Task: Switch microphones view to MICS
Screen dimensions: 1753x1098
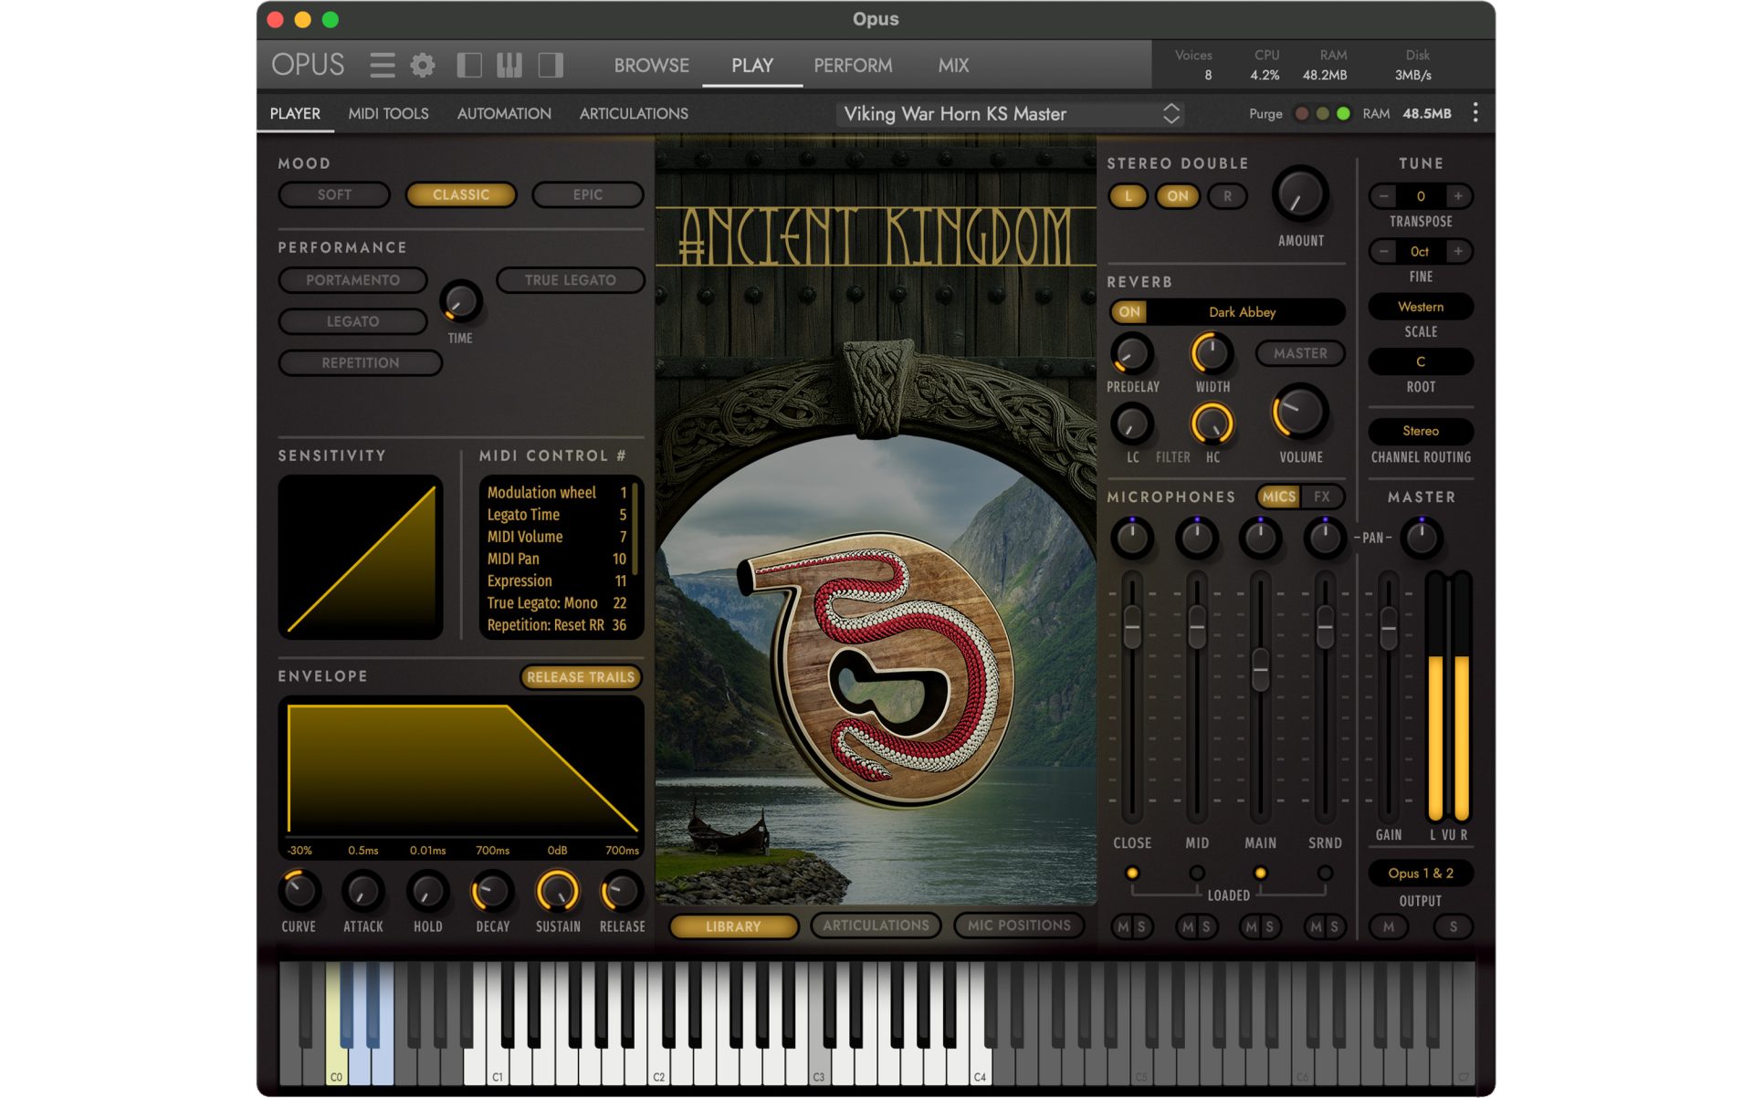Action: 1279,497
